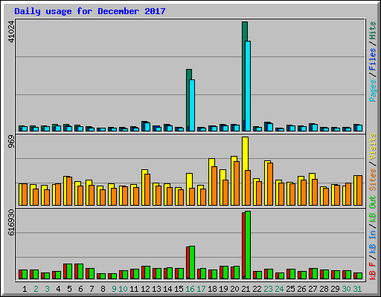
Task: Click the 'Pages' legend label
Action: click(373, 91)
